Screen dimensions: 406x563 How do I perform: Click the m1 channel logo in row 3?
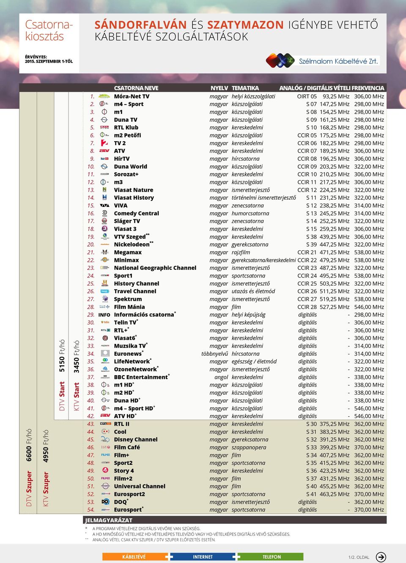point(104,112)
